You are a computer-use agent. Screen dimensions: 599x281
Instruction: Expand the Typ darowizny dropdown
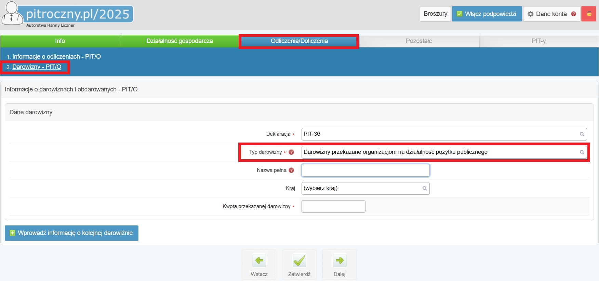[x=444, y=152]
